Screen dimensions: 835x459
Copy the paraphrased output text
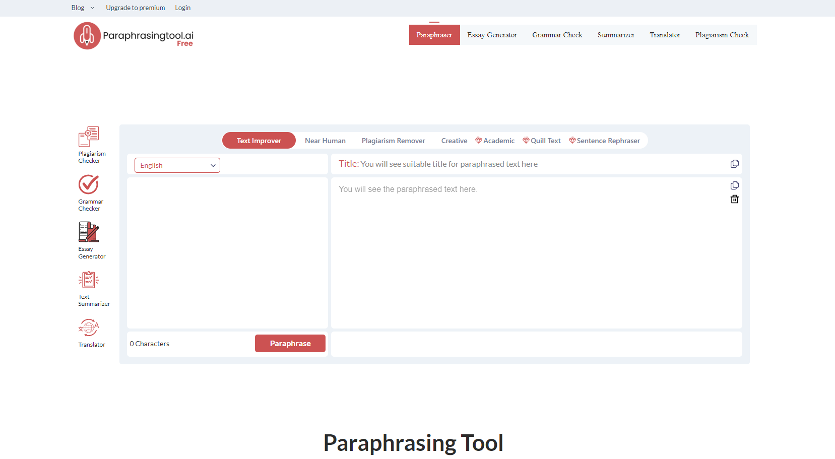click(x=735, y=185)
